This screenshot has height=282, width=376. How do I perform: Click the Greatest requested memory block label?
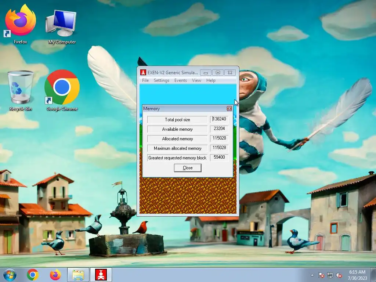177,158
